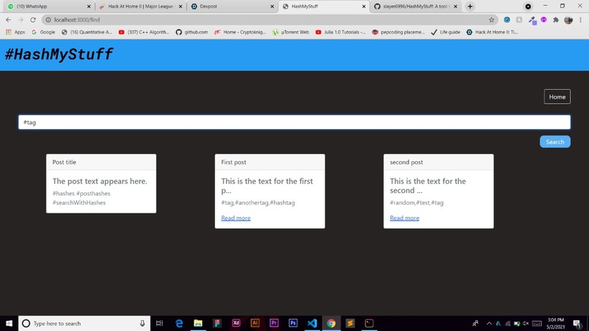Click the #HashMyStuff site title

tap(58, 54)
